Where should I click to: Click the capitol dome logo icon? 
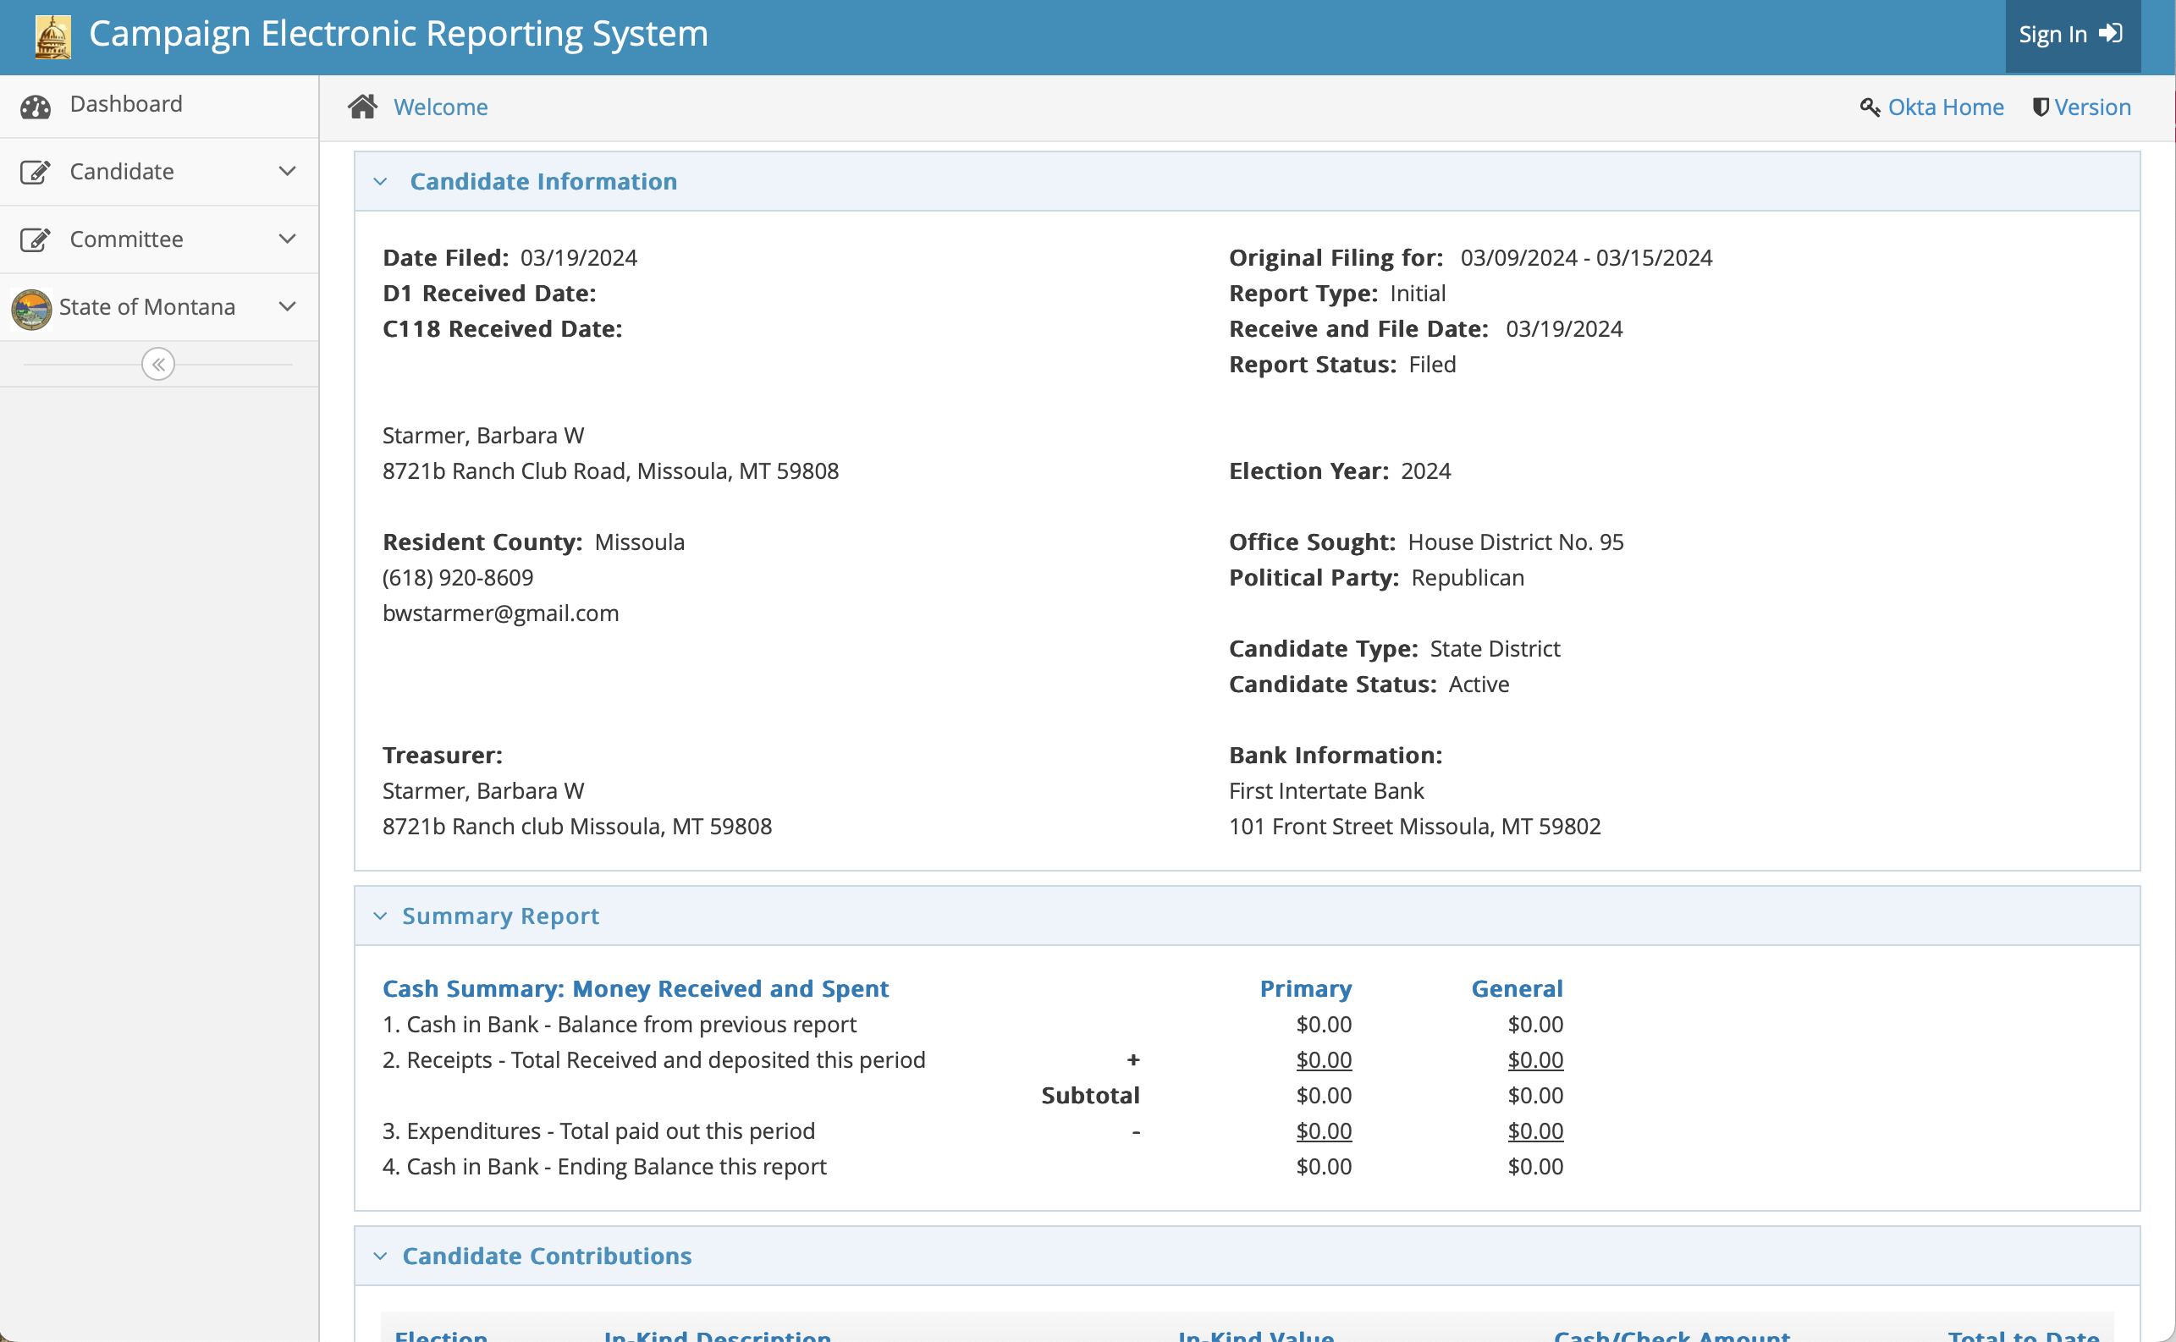click(52, 36)
